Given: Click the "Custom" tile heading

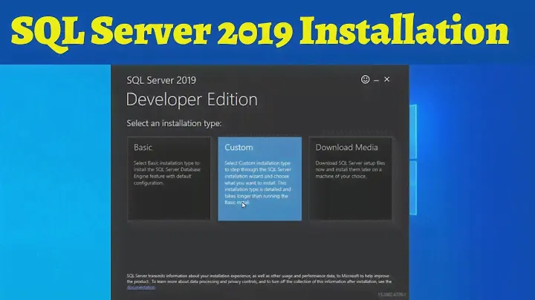Looking at the screenshot, I should [x=239, y=148].
